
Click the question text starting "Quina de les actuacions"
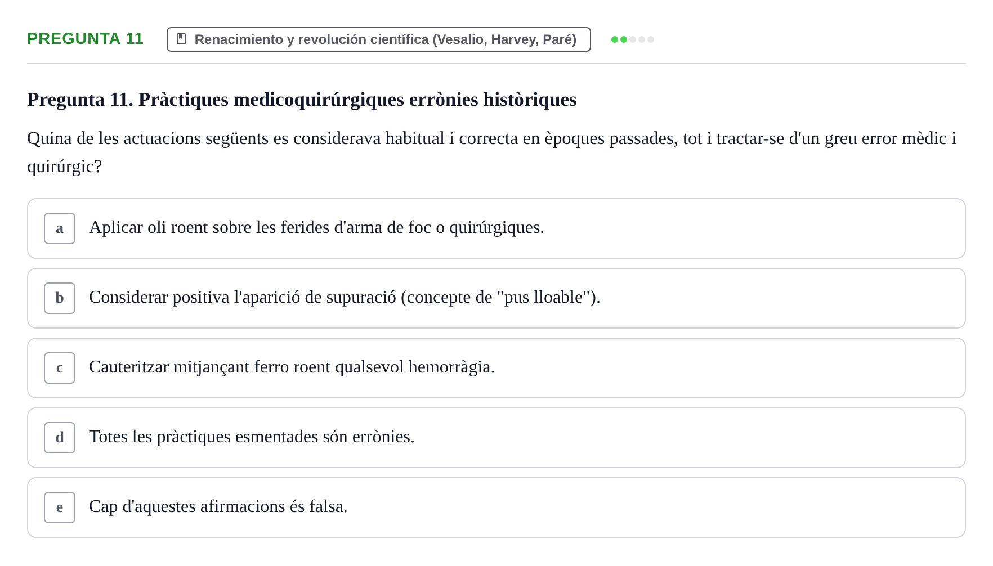[492, 152]
